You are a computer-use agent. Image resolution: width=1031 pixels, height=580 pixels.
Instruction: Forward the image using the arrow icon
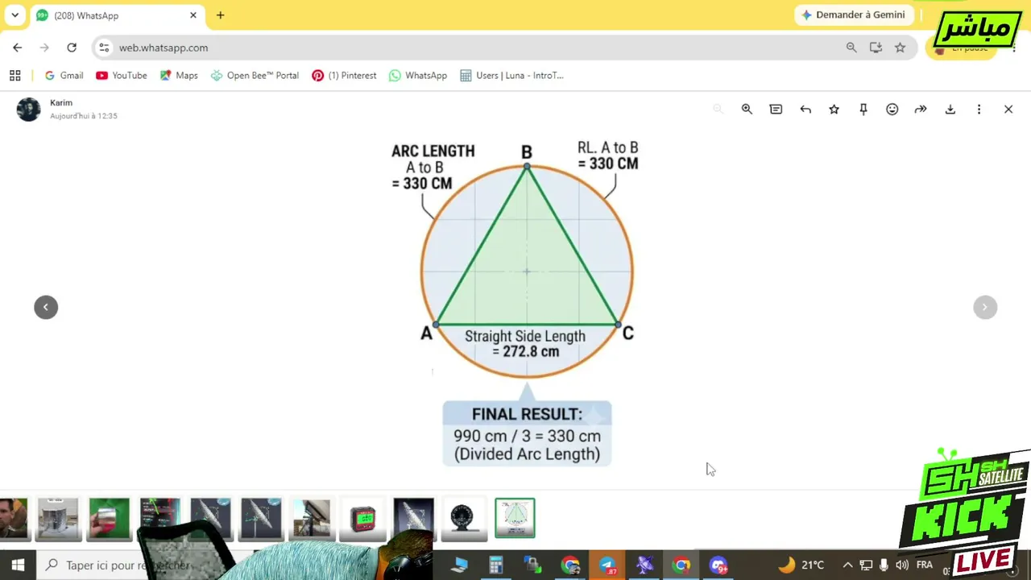click(921, 109)
